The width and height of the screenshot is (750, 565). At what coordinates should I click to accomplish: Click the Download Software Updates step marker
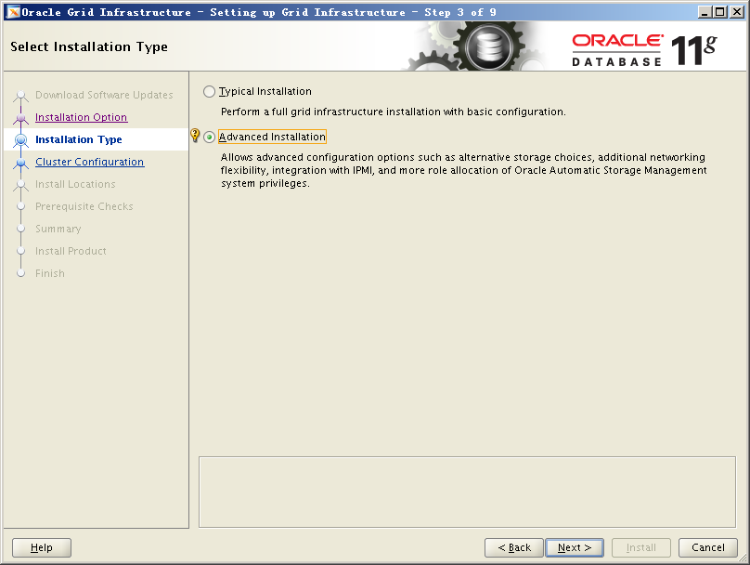coord(21,96)
